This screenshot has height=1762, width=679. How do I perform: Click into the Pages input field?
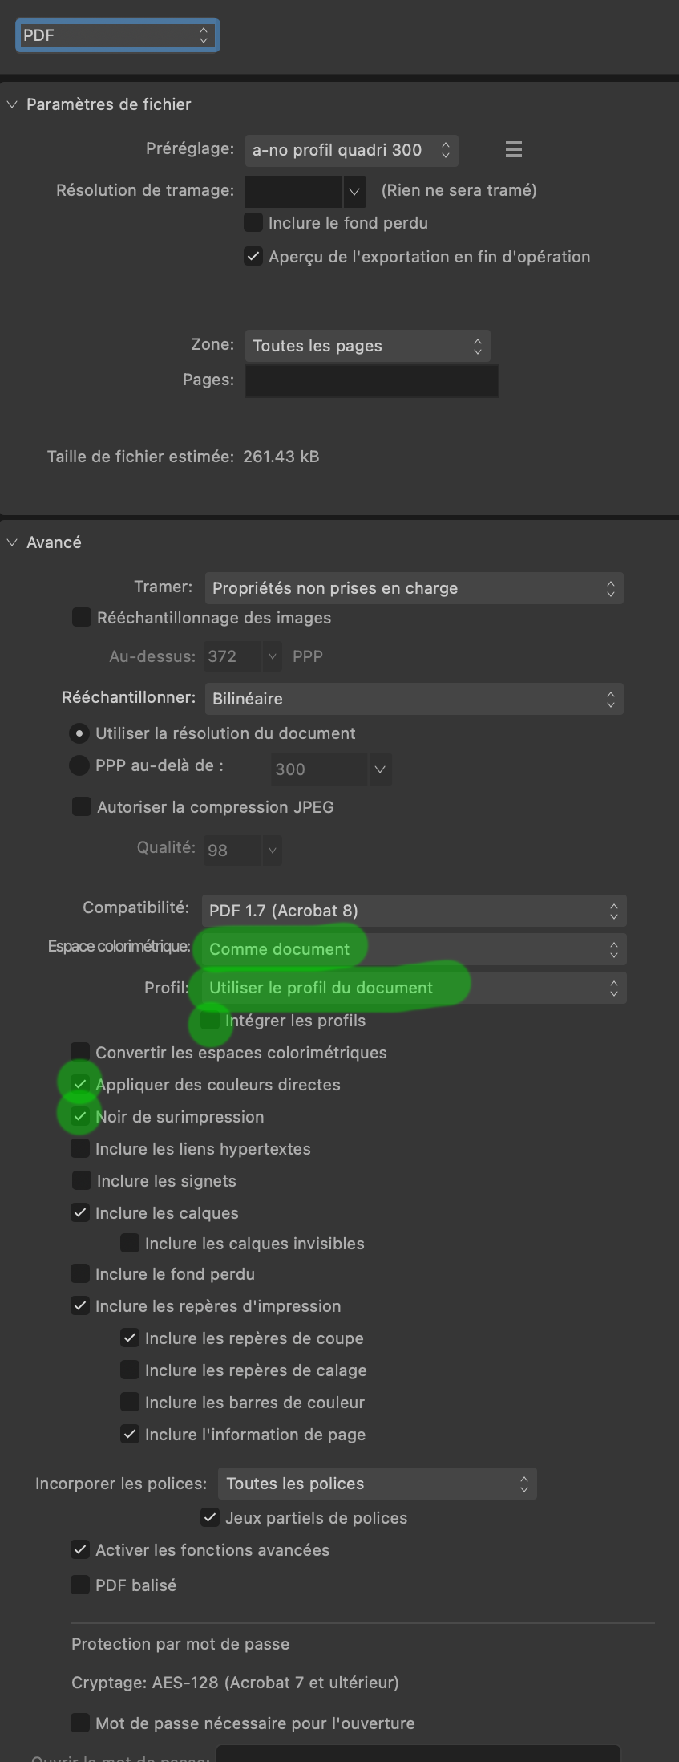[x=371, y=381]
